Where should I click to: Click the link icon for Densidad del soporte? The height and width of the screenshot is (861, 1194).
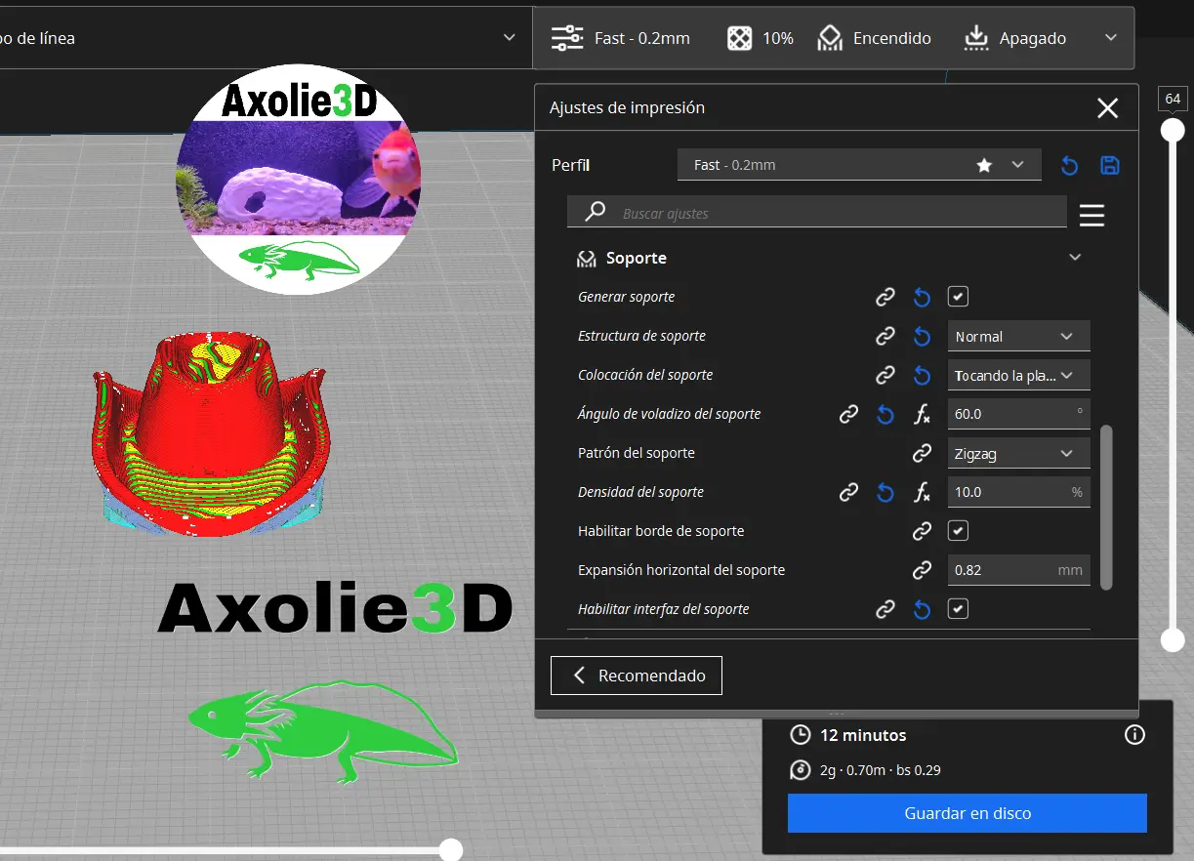pyautogui.click(x=849, y=492)
